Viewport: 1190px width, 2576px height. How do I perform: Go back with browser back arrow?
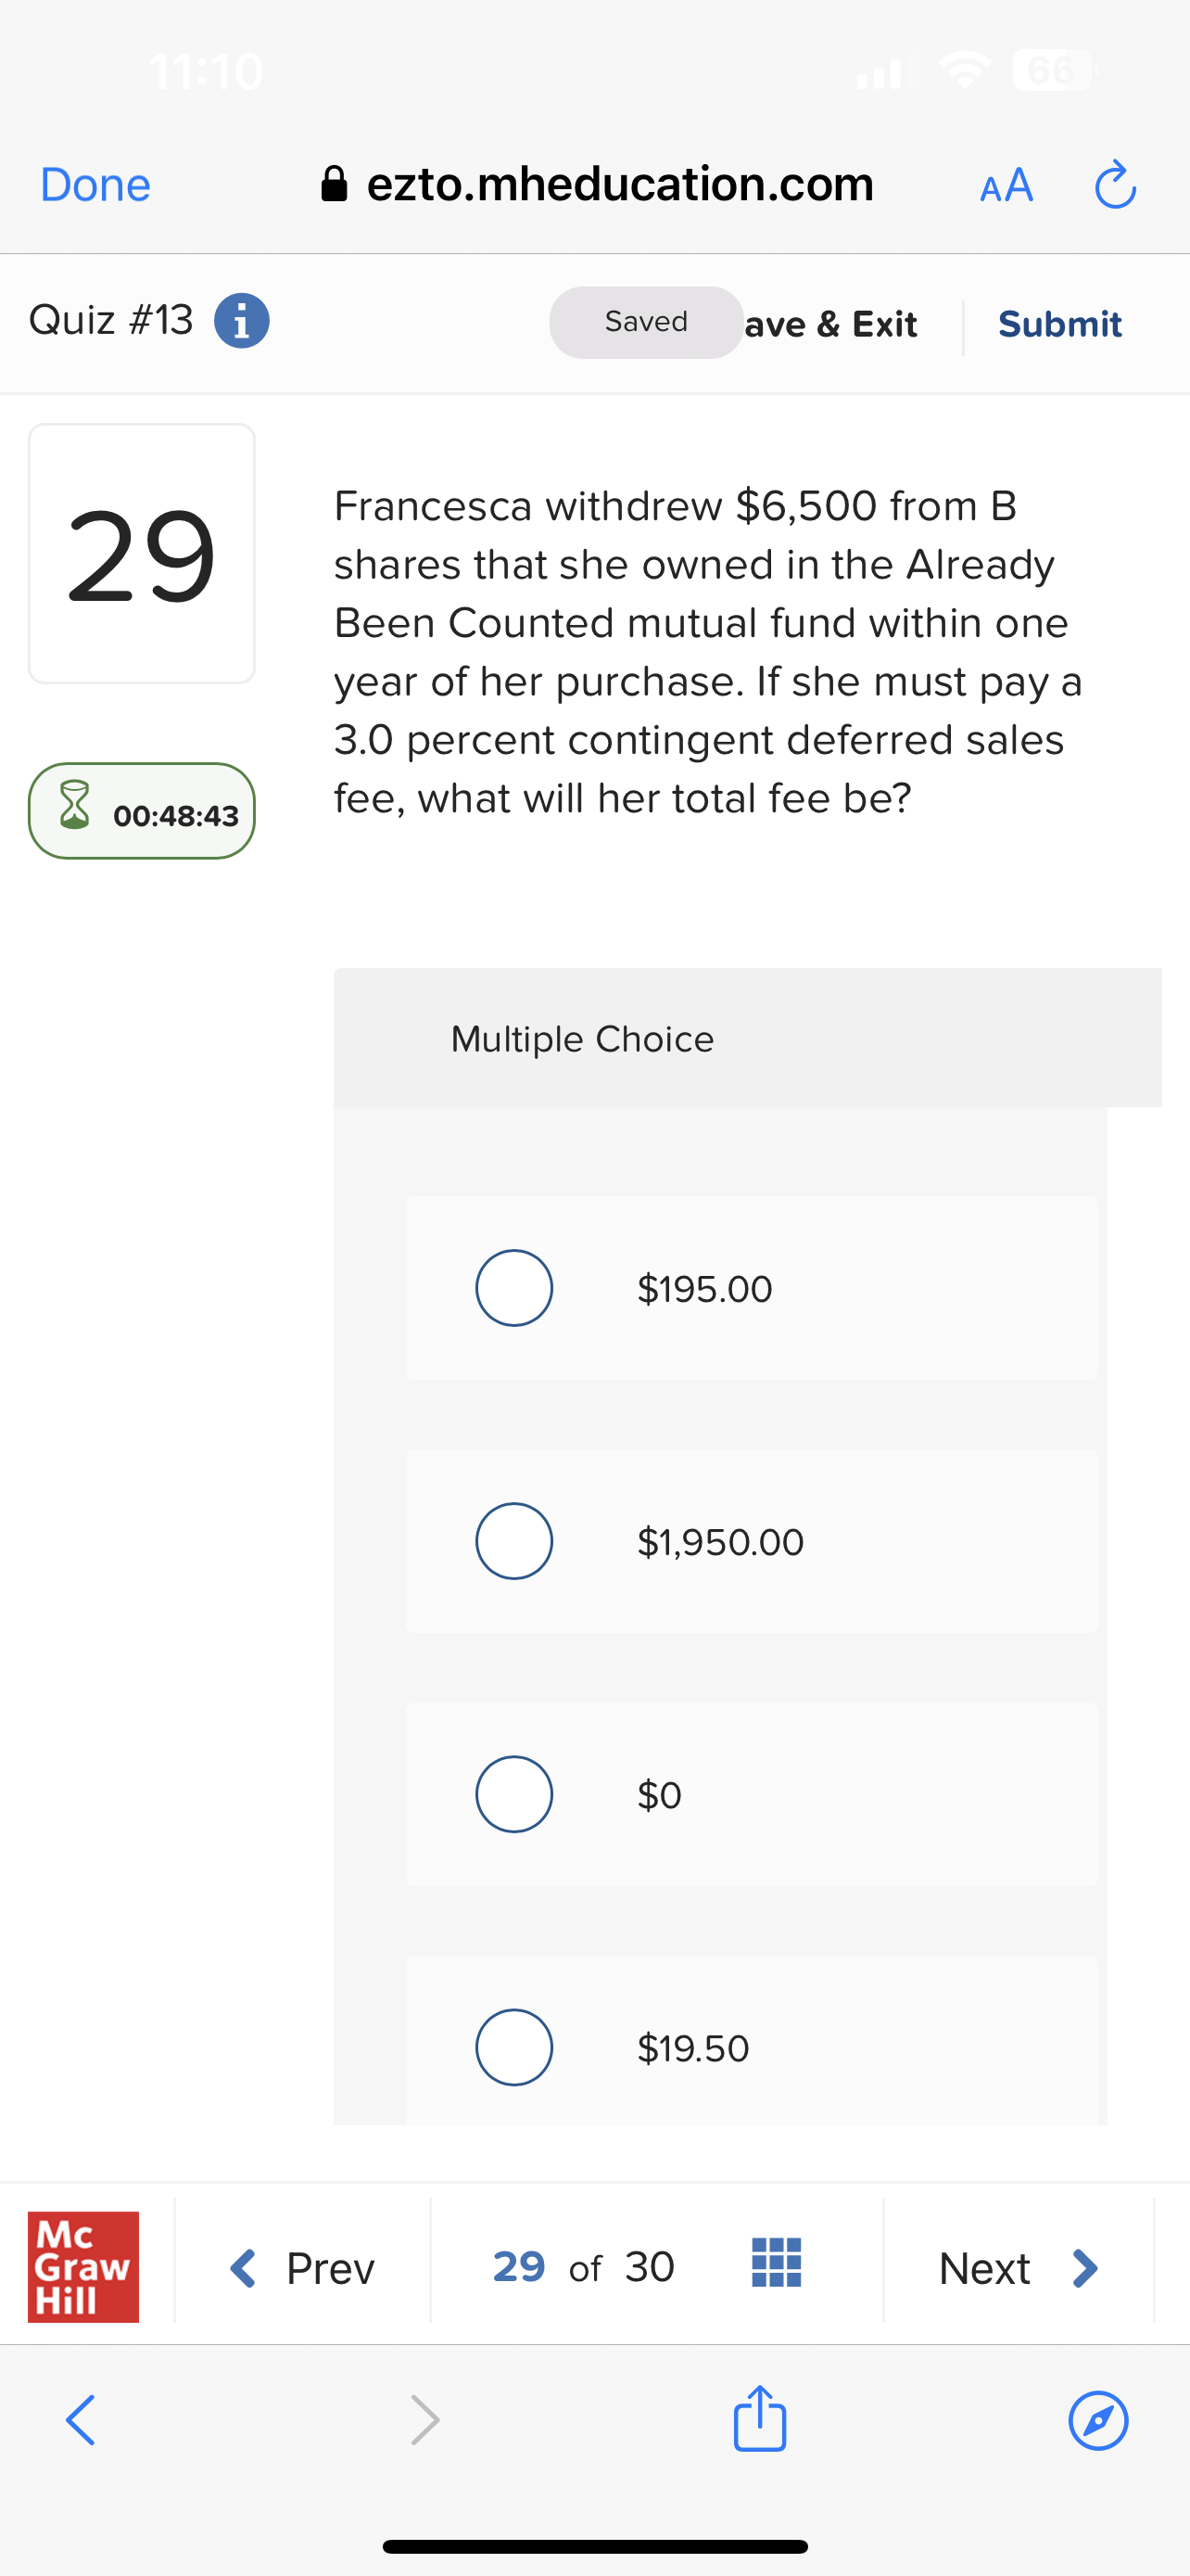pyautogui.click(x=81, y=2421)
